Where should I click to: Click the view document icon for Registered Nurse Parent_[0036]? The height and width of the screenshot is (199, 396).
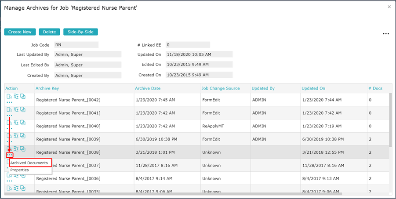9,175
